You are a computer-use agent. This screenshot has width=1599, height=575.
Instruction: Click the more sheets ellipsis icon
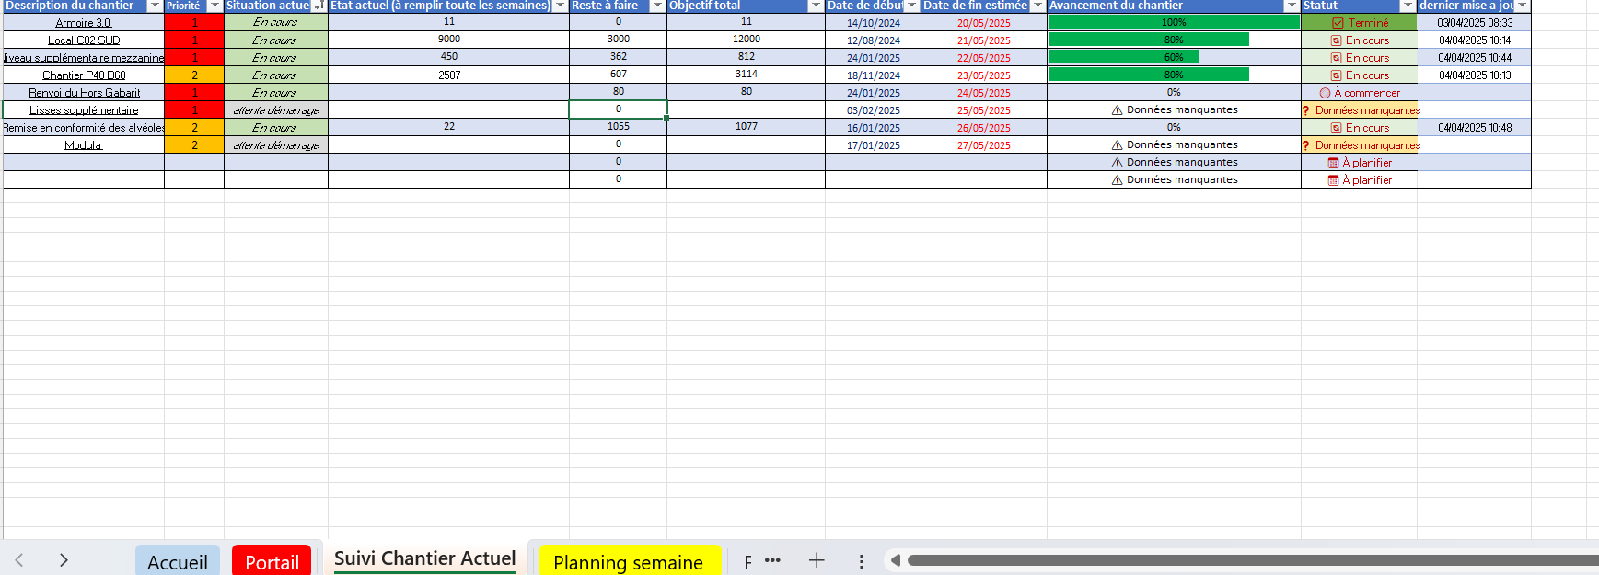coord(772,560)
